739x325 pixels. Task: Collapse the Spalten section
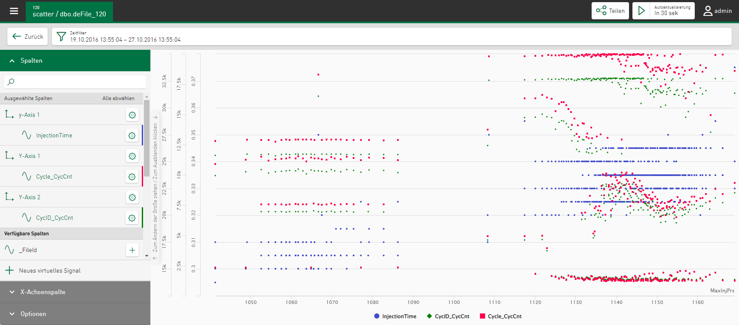12,61
